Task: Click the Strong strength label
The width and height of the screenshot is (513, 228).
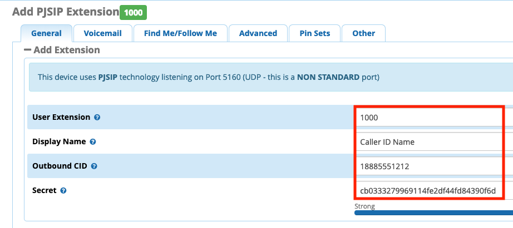Action: point(365,206)
